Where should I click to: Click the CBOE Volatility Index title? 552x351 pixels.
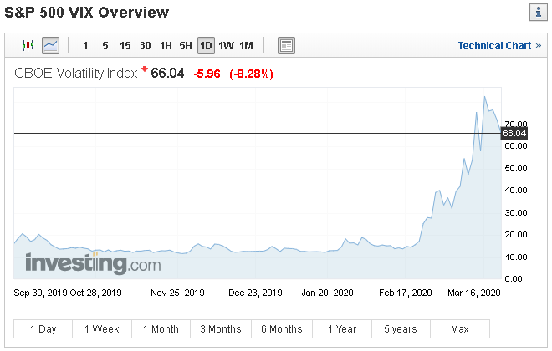point(75,74)
